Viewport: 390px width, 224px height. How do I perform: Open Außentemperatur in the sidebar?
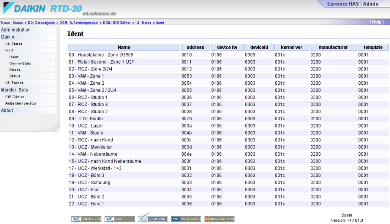pyautogui.click(x=30, y=103)
